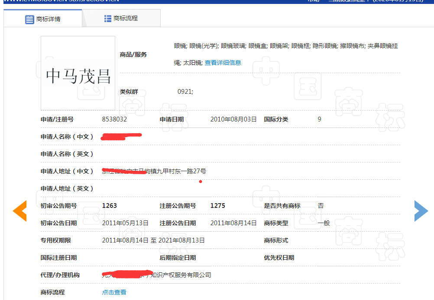This screenshot has width=434, height=300.
Task: Open the 商标流程 tab
Action: [x=121, y=19]
